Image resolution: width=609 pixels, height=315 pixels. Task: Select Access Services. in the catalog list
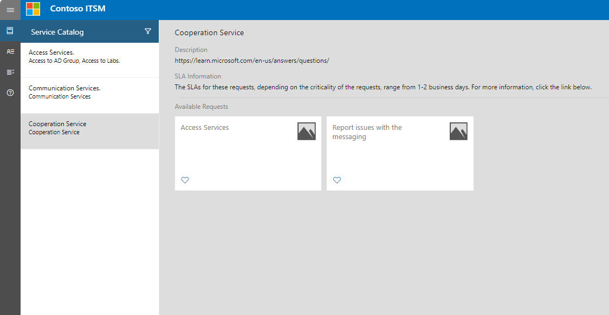click(90, 60)
